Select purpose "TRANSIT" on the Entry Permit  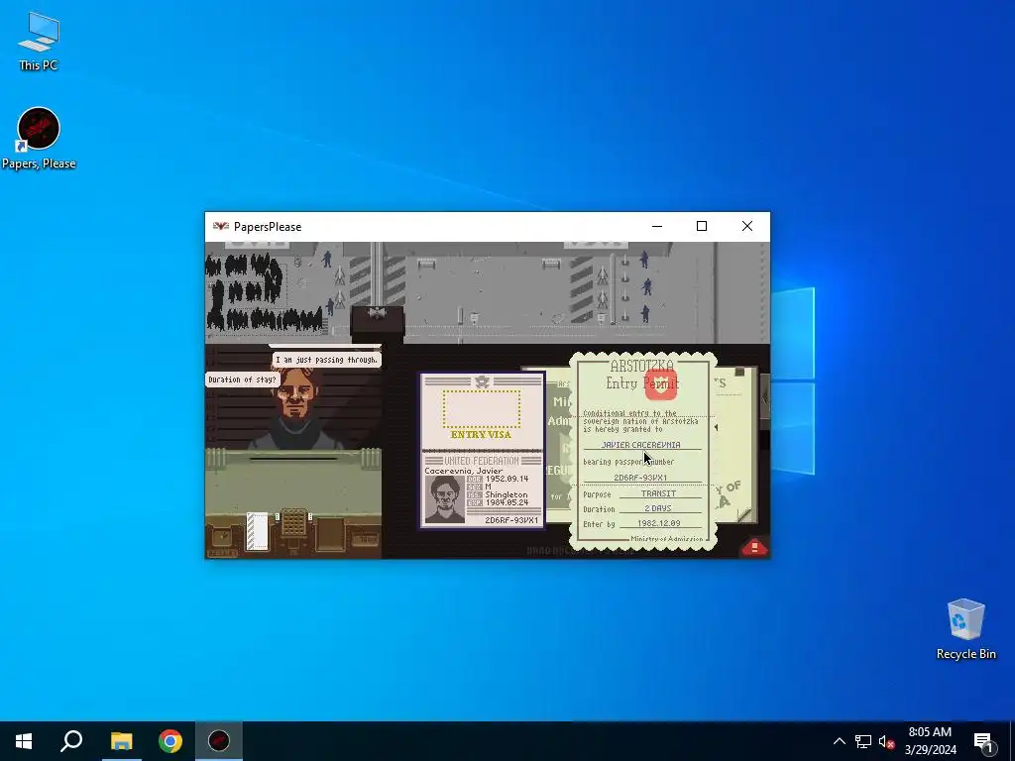point(658,493)
